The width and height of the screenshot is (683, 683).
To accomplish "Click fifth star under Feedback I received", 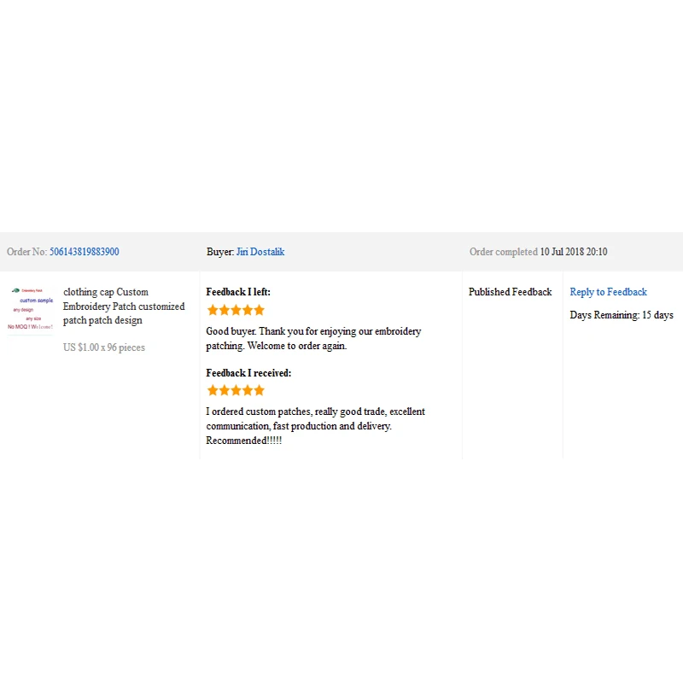I will [259, 390].
